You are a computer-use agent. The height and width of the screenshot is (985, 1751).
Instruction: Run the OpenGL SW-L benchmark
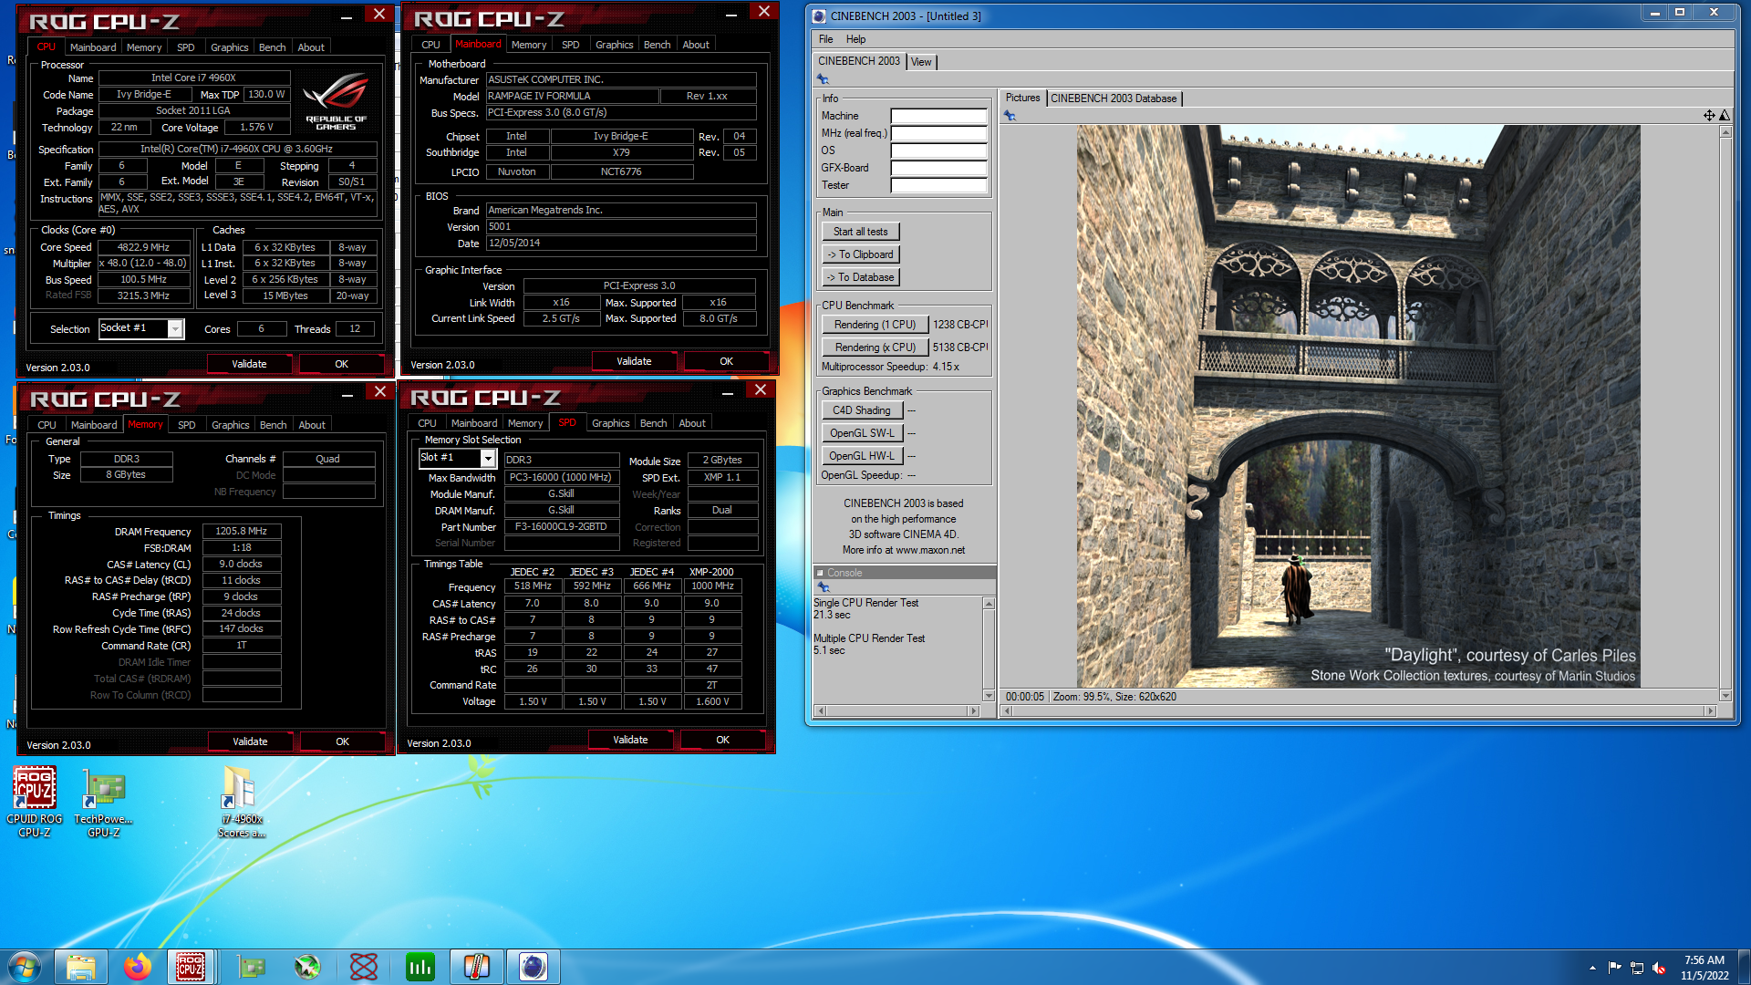click(861, 433)
